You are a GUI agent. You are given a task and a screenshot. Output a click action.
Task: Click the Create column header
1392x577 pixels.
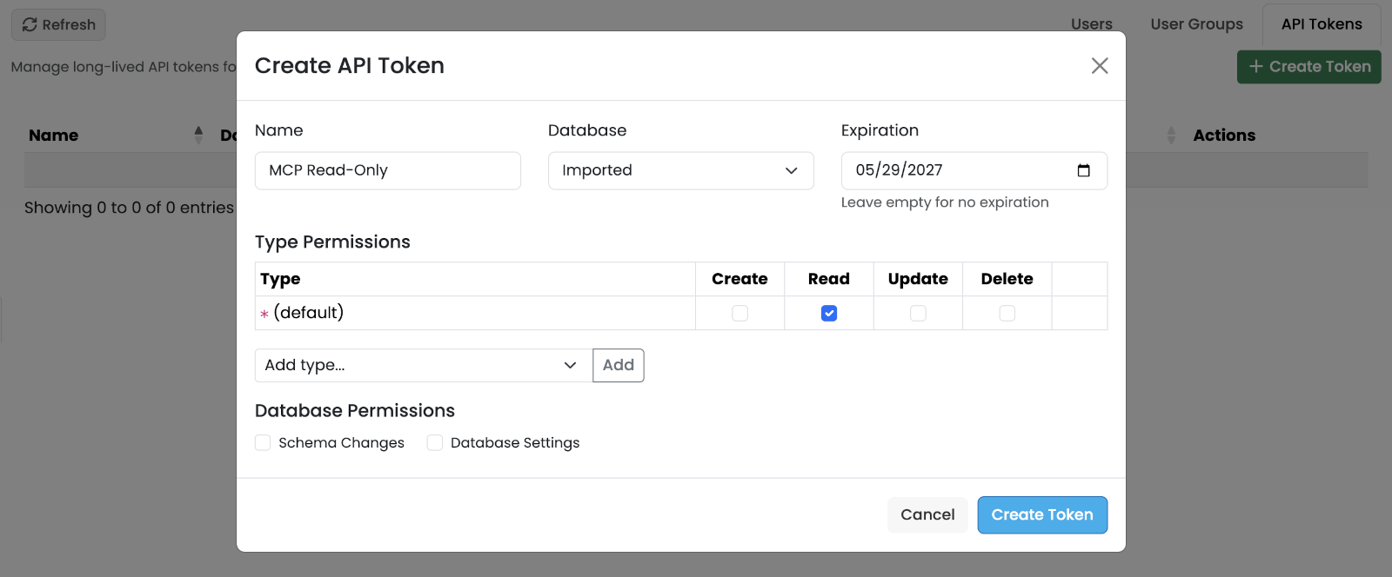pos(739,279)
